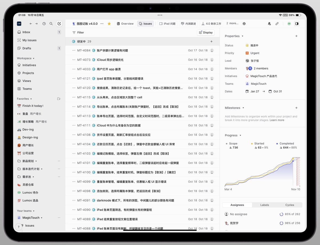
Task: Expand the 新品规划 folder
Action: tap(36, 161)
